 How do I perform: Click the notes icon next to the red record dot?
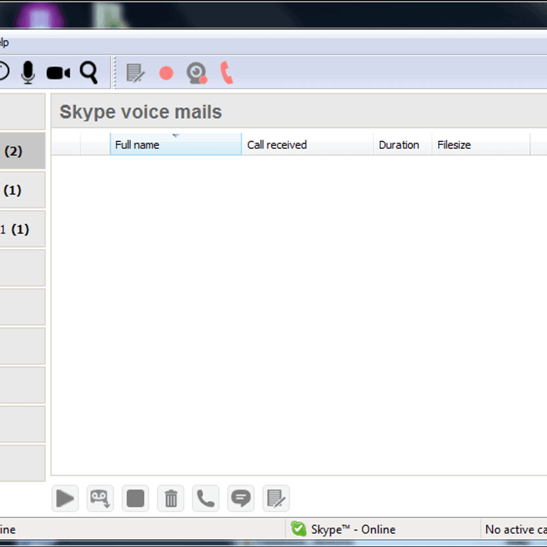click(135, 73)
